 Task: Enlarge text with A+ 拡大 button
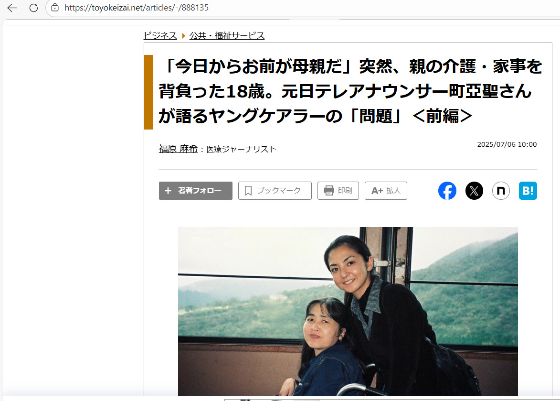point(386,191)
